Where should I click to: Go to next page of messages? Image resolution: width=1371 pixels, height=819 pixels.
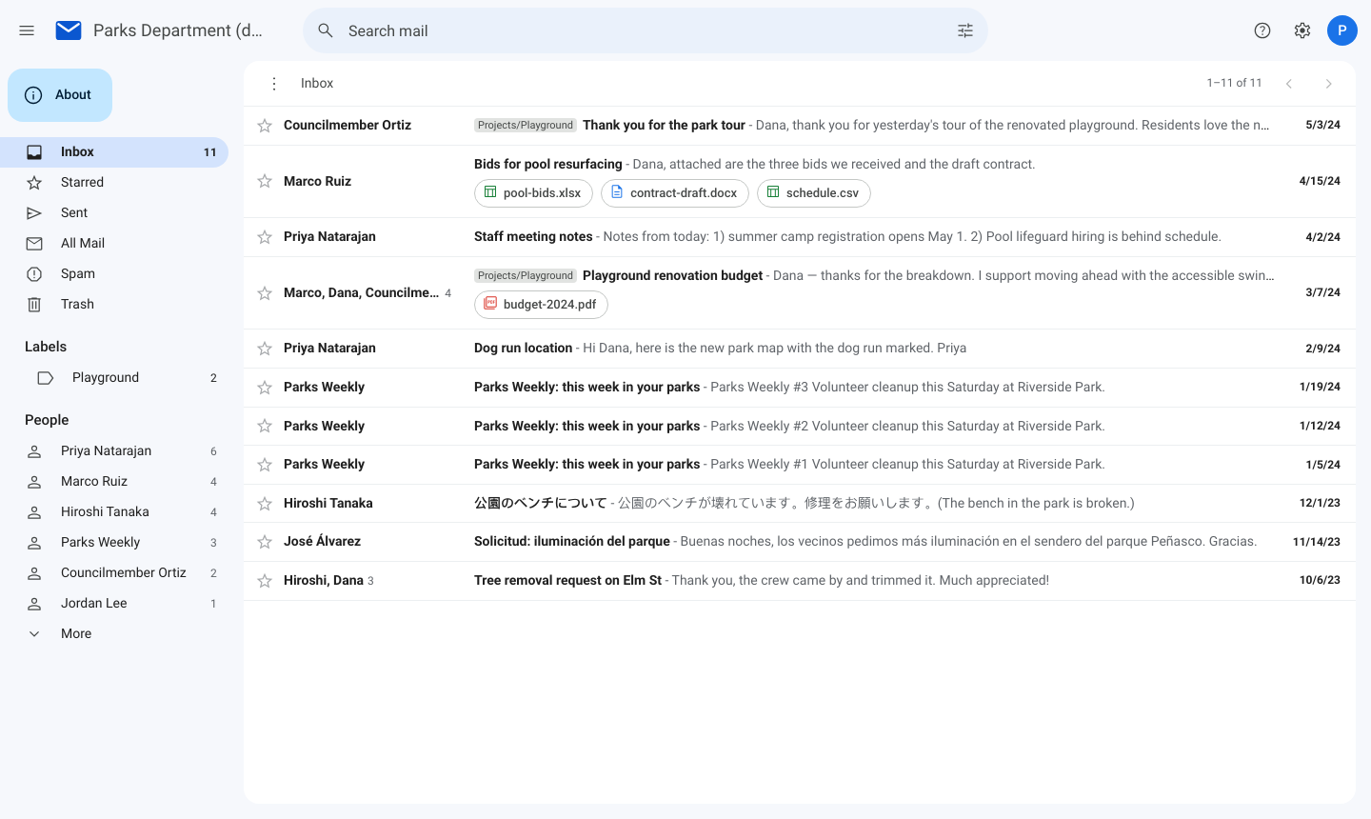coord(1329,84)
